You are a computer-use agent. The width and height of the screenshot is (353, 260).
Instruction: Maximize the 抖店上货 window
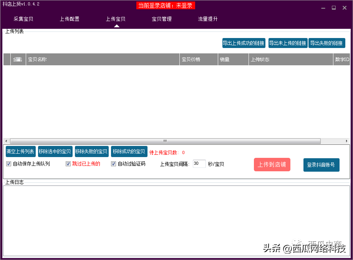334,8
